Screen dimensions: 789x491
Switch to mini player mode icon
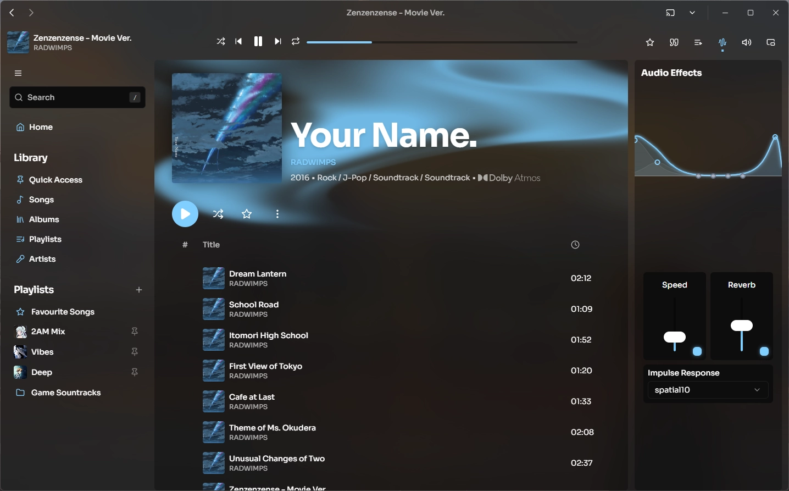tap(771, 42)
